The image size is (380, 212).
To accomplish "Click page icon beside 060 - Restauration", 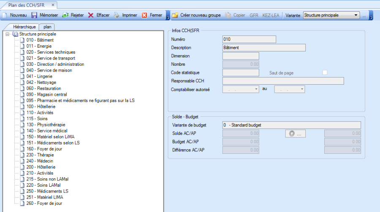I will (22, 89).
